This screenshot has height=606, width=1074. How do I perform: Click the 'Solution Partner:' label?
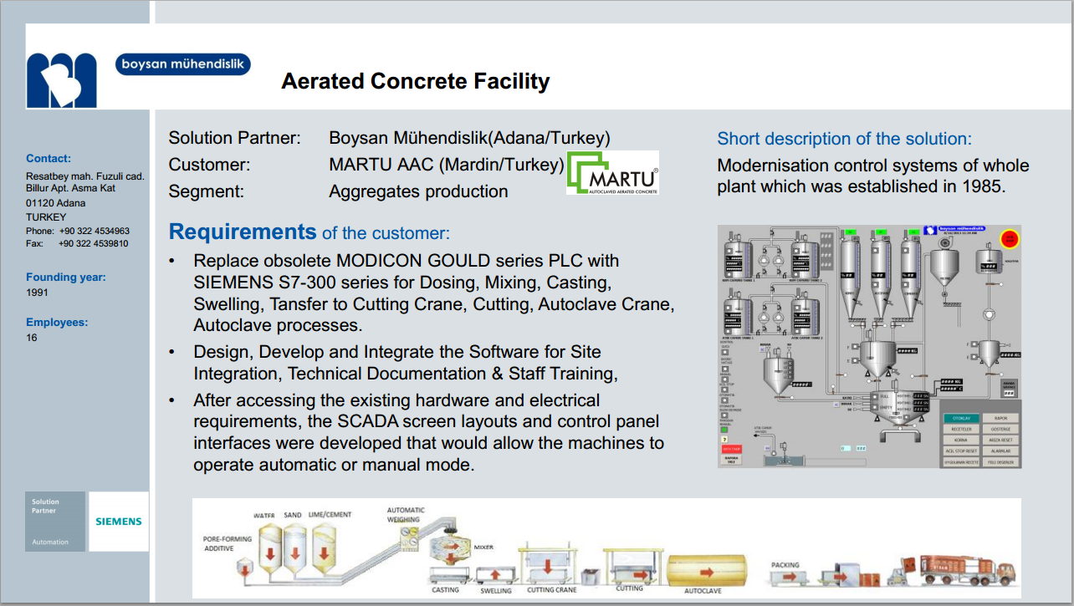[235, 138]
